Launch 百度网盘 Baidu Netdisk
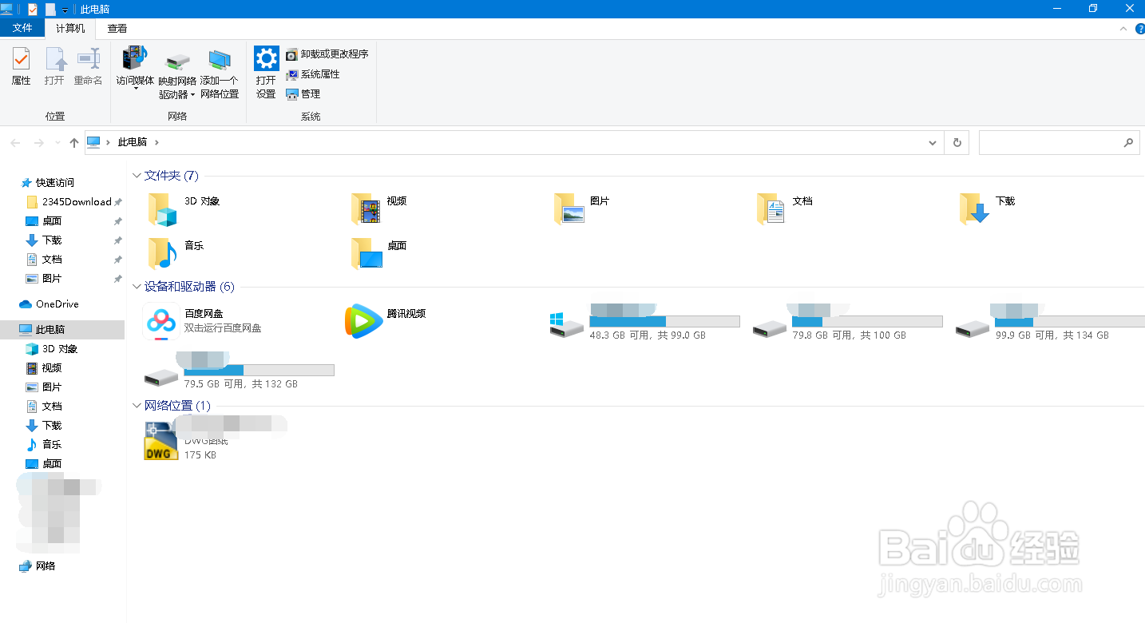The width and height of the screenshot is (1145, 623). (x=204, y=321)
